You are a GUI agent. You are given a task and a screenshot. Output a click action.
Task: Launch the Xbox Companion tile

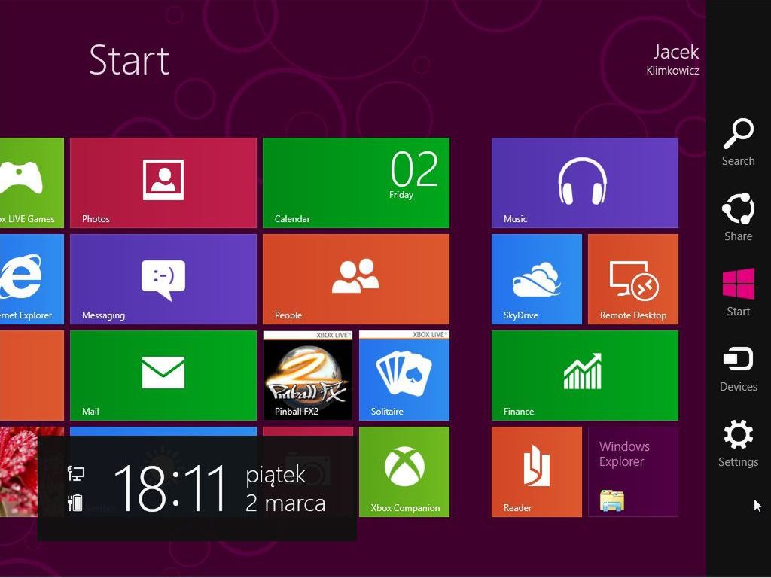click(x=404, y=472)
